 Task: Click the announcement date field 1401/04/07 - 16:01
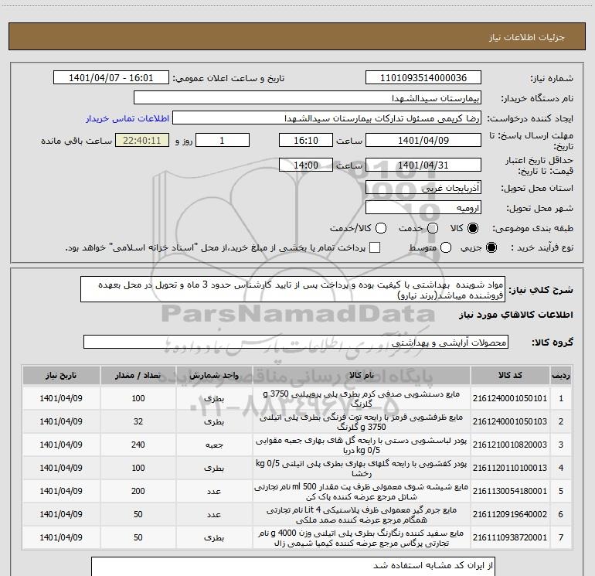click(x=110, y=78)
